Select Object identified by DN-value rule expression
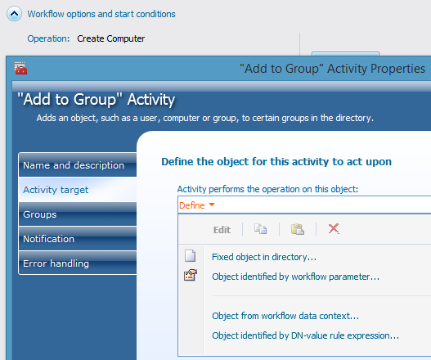 click(305, 335)
